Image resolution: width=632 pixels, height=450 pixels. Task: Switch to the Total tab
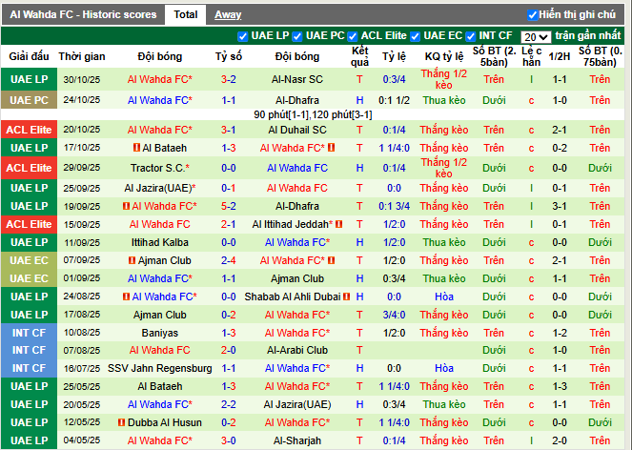pos(186,15)
